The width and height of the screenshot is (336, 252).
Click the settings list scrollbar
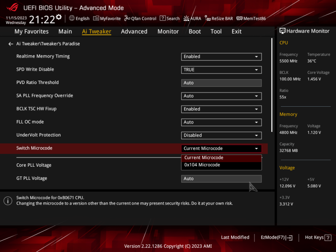(272, 85)
